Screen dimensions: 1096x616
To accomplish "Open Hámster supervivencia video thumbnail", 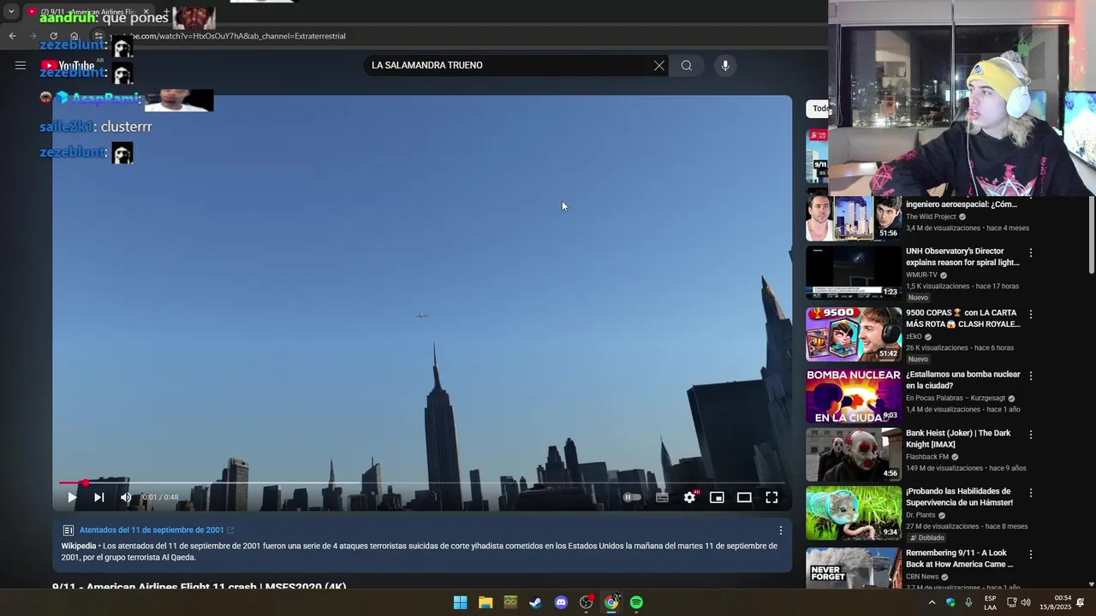I will [x=854, y=513].
